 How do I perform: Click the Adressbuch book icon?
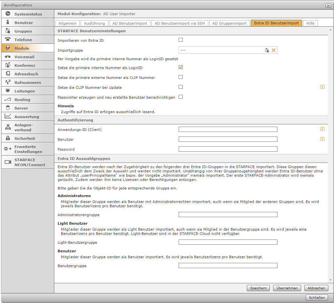8,73
